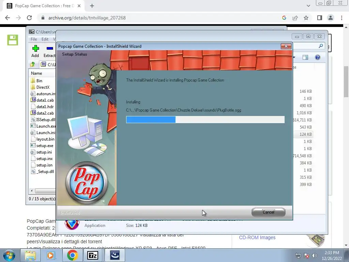The image size is (349, 262).
Task: Open File Explorer from the taskbar
Action: pos(30,255)
